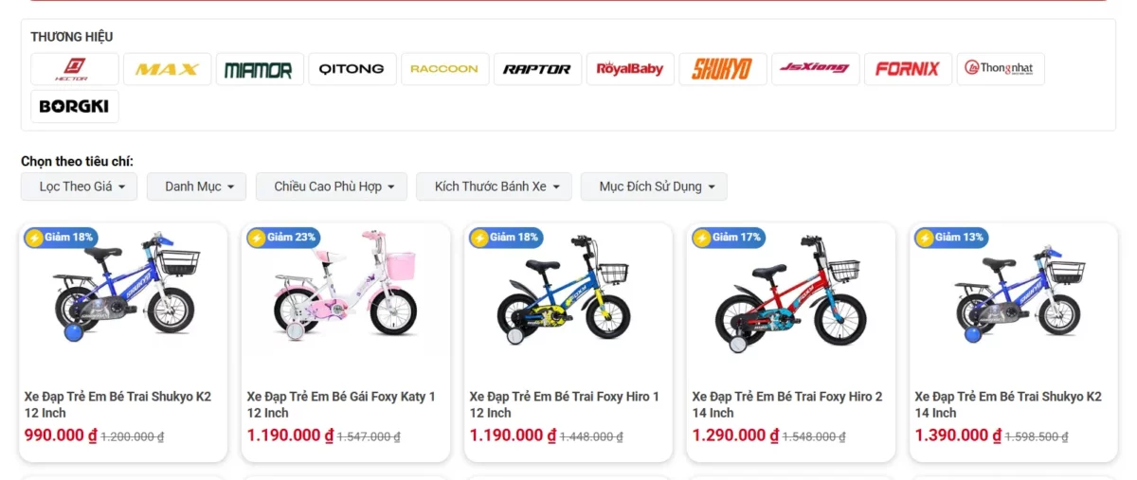Expand the Danh Mục dropdown
The width and height of the screenshot is (1137, 480).
click(197, 187)
